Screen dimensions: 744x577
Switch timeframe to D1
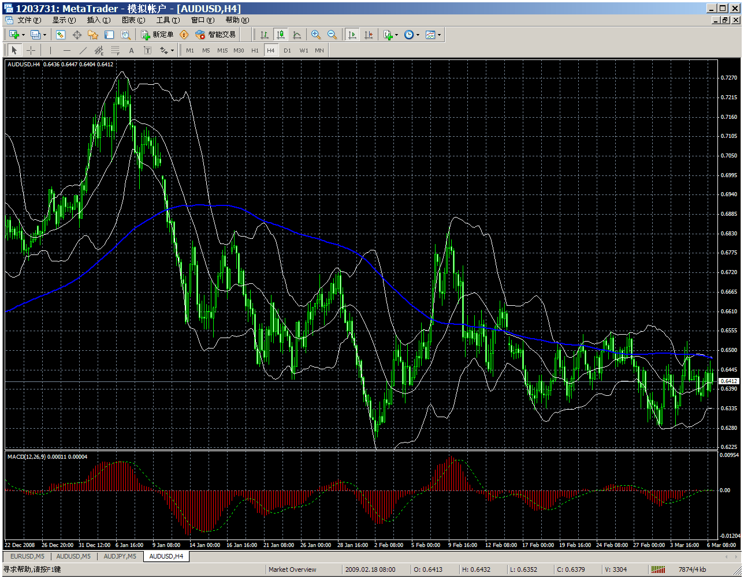click(x=287, y=50)
